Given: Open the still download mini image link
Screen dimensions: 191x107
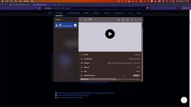Looking at the screenshot, I should point(70,97).
